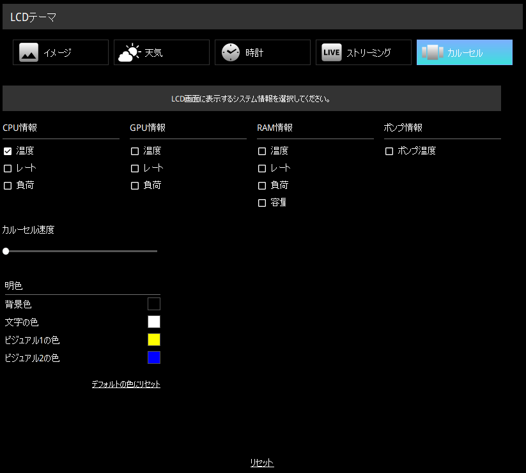Click the カルーセル速度 slider handle

[x=6, y=252]
